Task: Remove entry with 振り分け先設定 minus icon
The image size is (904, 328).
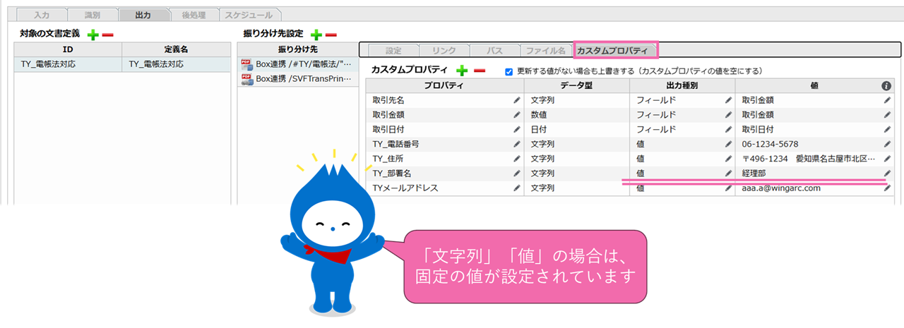Action: coord(331,34)
